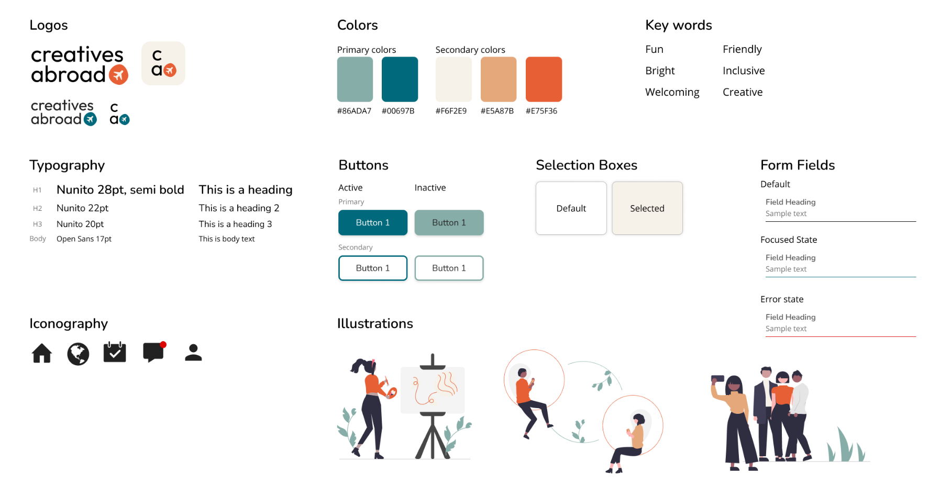This screenshot has width=940, height=485.
Task: Click the active secondary outlined Button 1
Action: [373, 268]
